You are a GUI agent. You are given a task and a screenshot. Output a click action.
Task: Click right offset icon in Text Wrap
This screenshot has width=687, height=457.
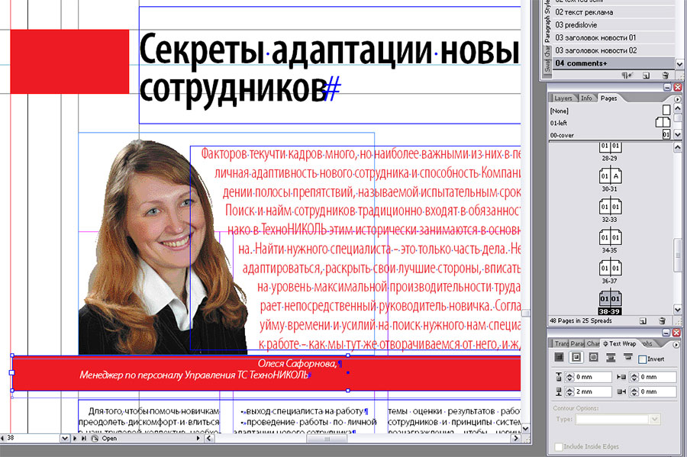click(x=621, y=391)
